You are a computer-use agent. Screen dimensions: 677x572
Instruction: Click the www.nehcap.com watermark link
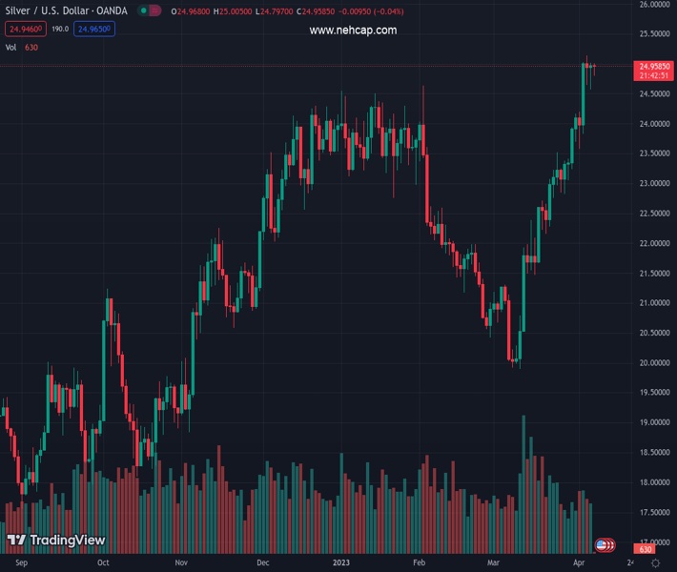(x=353, y=31)
